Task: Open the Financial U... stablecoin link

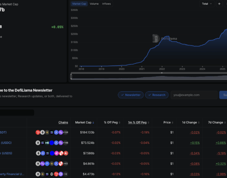Action: 12,174
